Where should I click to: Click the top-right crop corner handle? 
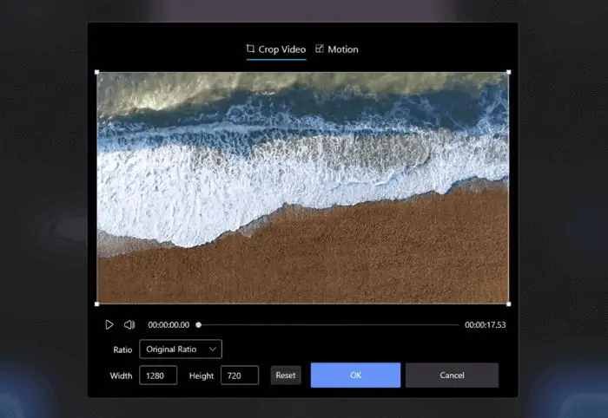pos(509,72)
